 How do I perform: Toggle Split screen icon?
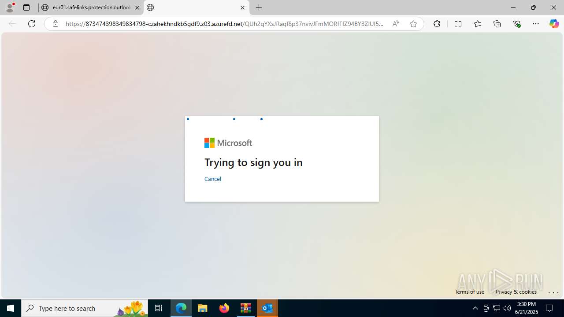tap(458, 24)
